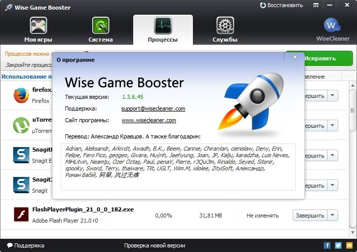
Task: Select FlashPlayerPlugin_21_0_0_182.exe process name
Action: coord(83,209)
